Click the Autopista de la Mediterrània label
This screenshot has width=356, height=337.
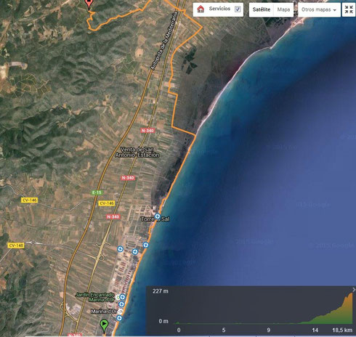coord(164,41)
